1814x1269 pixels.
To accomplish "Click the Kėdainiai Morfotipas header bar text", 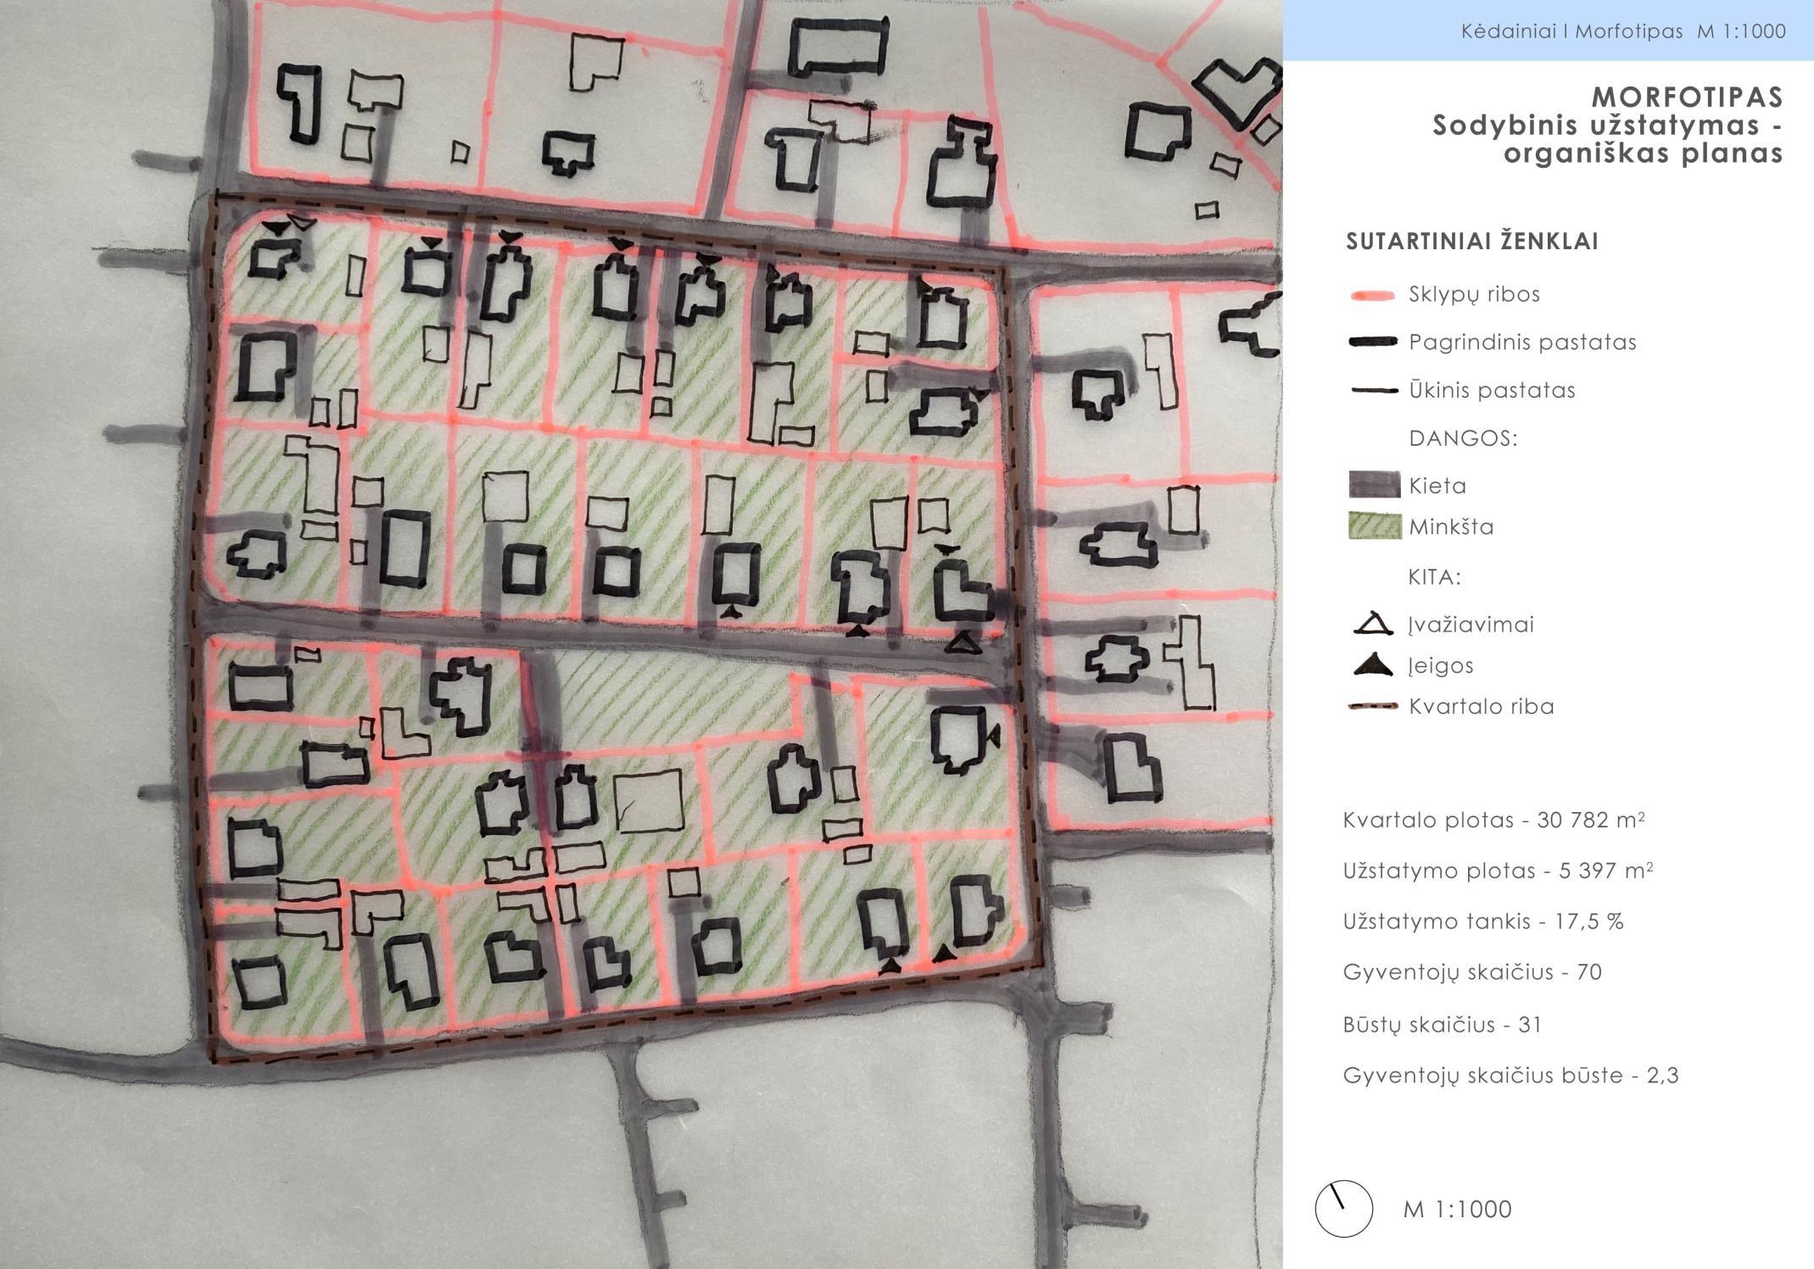I will [x=1622, y=31].
